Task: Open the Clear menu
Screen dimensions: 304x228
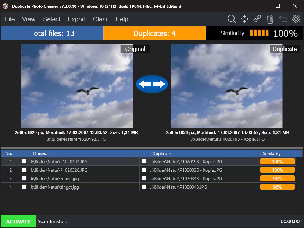Action: pyautogui.click(x=100, y=19)
